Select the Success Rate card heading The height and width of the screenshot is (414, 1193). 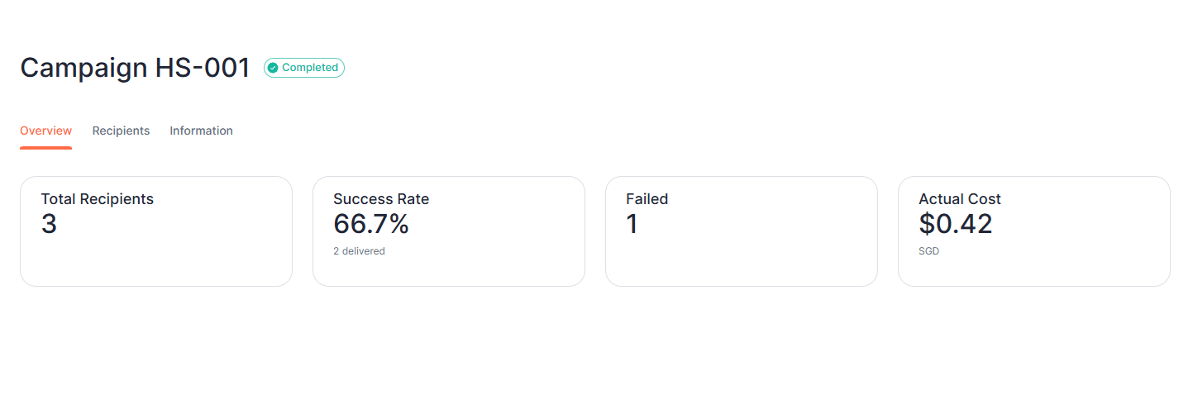tap(381, 199)
